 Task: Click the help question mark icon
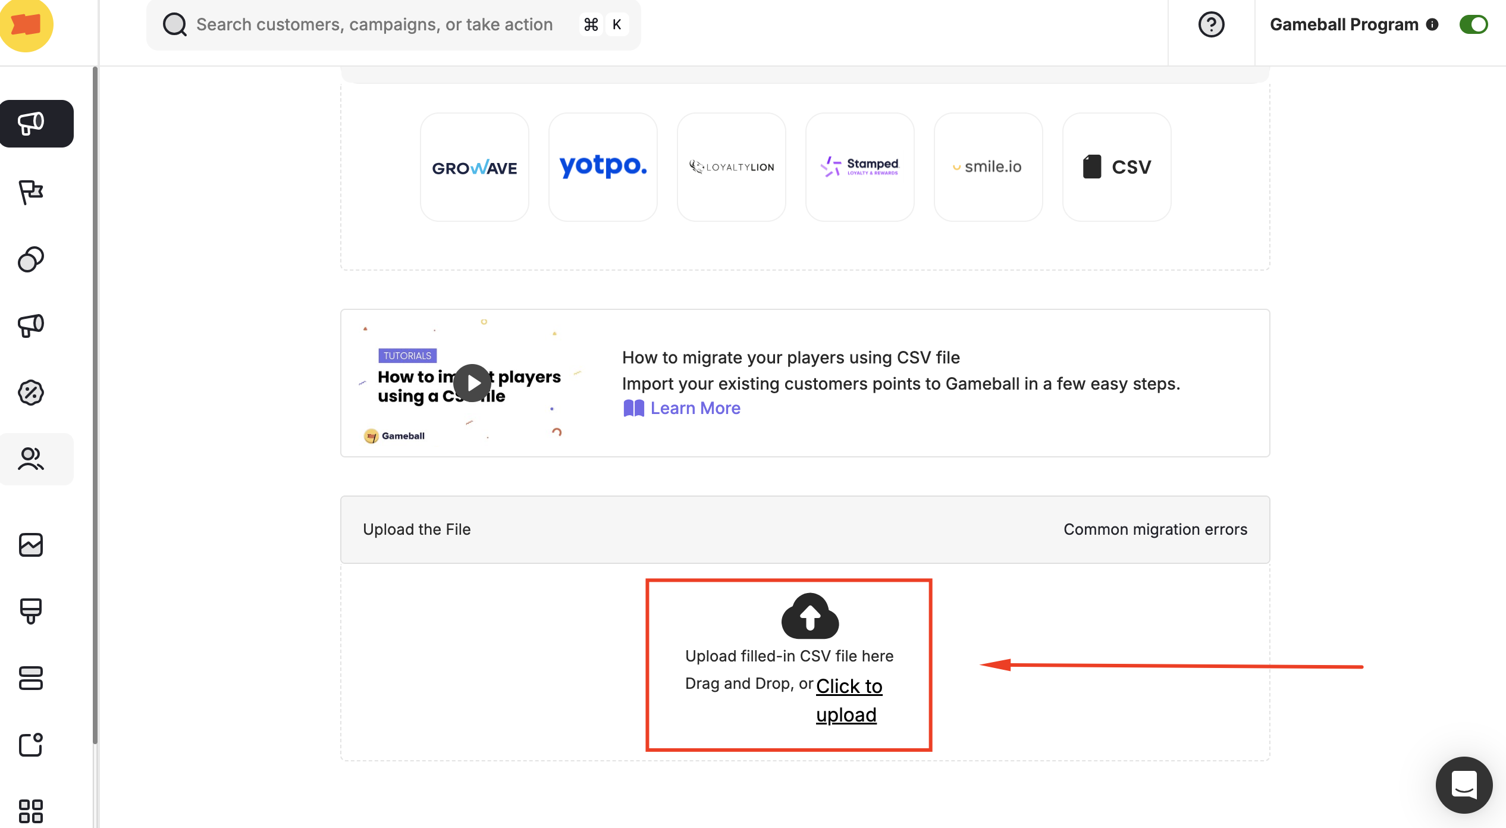(x=1211, y=24)
